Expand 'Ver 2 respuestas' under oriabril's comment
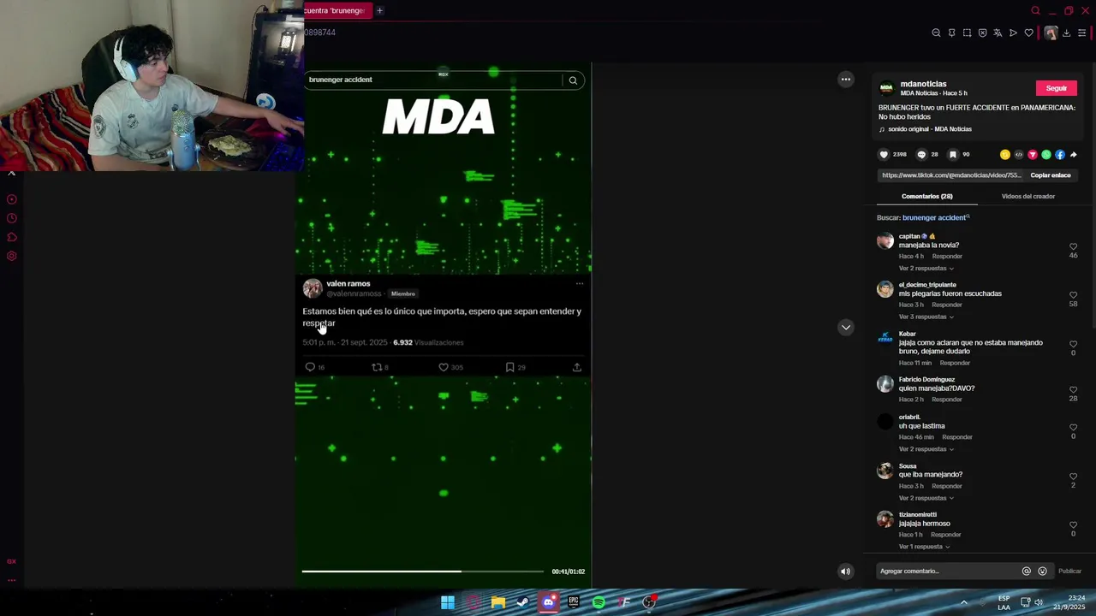 pos(926,449)
